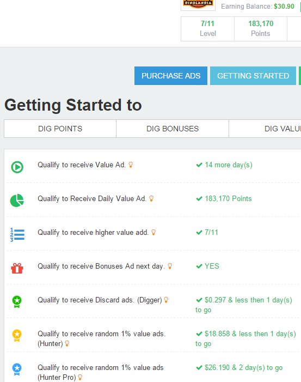Click the lightbulb next to Discard ads (Digger)
301x382 pixels.
point(166,300)
